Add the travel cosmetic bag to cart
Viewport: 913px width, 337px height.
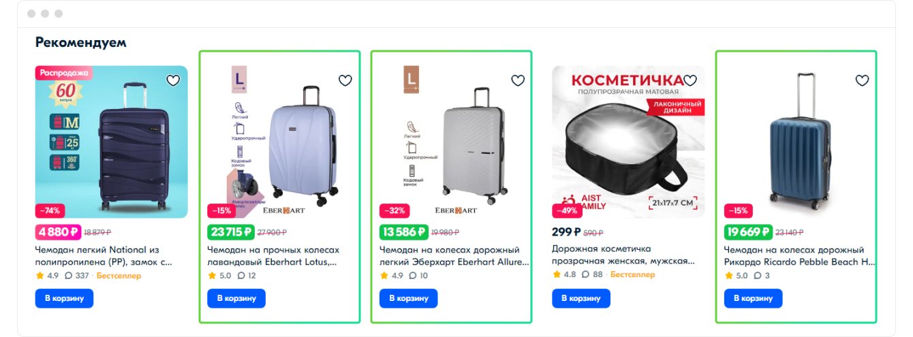581,298
